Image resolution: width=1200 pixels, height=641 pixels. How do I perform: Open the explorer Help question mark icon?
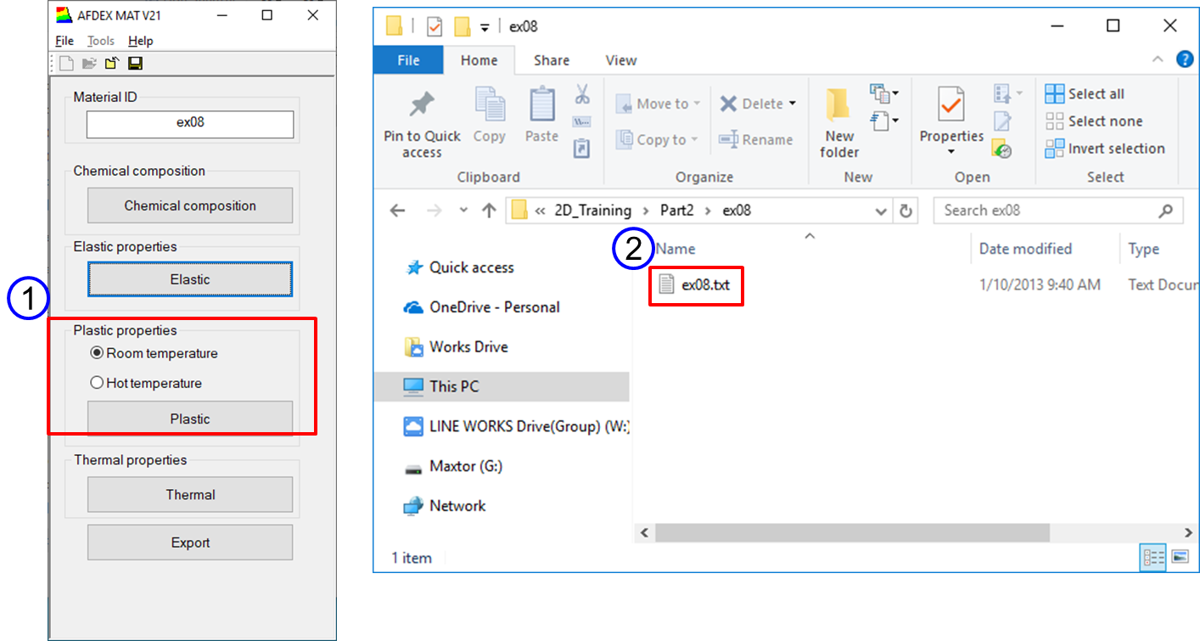point(1185,59)
